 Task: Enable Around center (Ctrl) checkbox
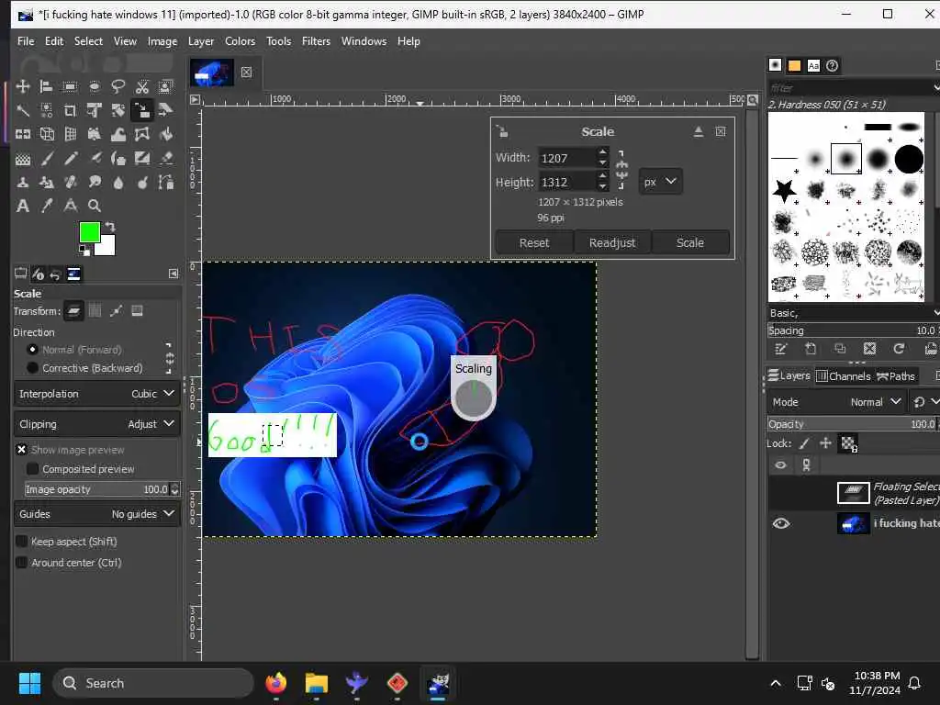click(x=22, y=563)
